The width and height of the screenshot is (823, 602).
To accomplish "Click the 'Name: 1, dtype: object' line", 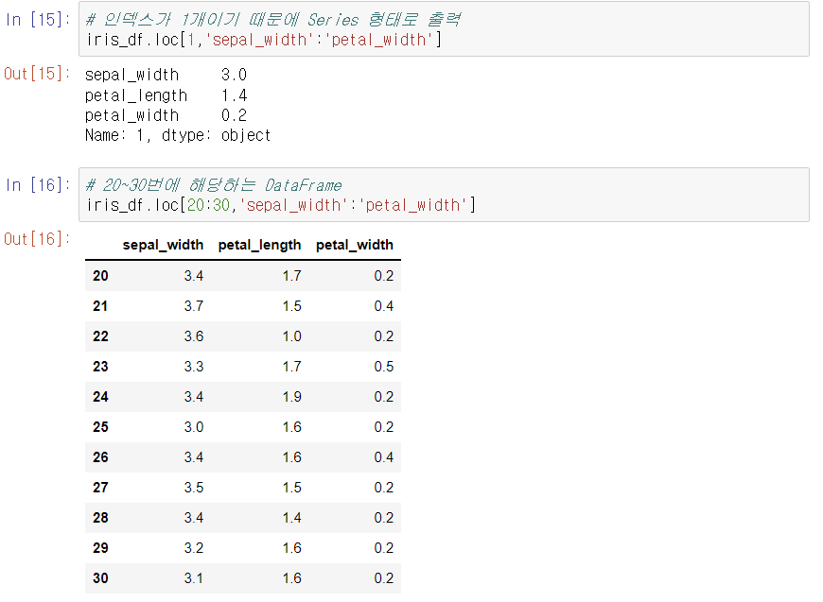I will tap(178, 135).
